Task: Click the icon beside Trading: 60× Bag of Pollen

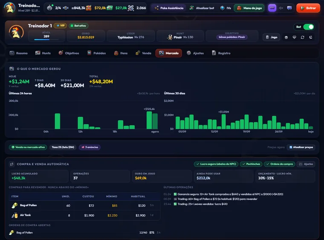Action: pyautogui.click(x=175, y=199)
